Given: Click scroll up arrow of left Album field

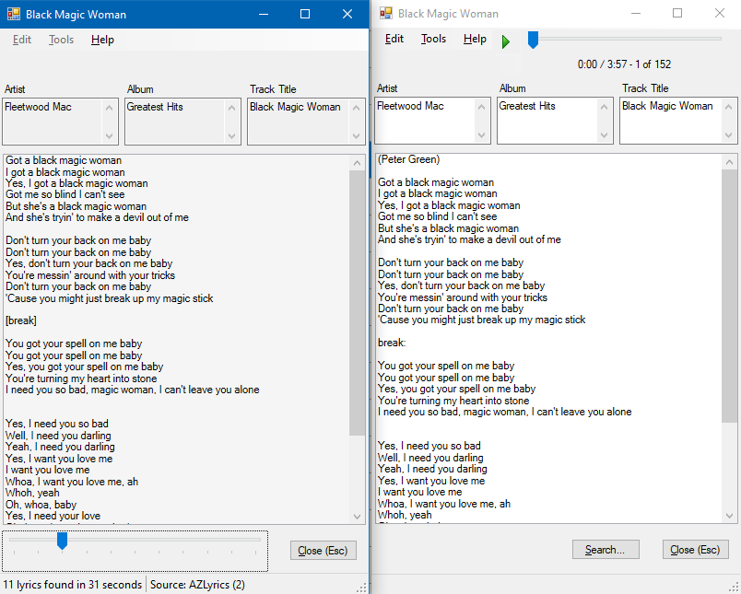Looking at the screenshot, I should tap(231, 108).
